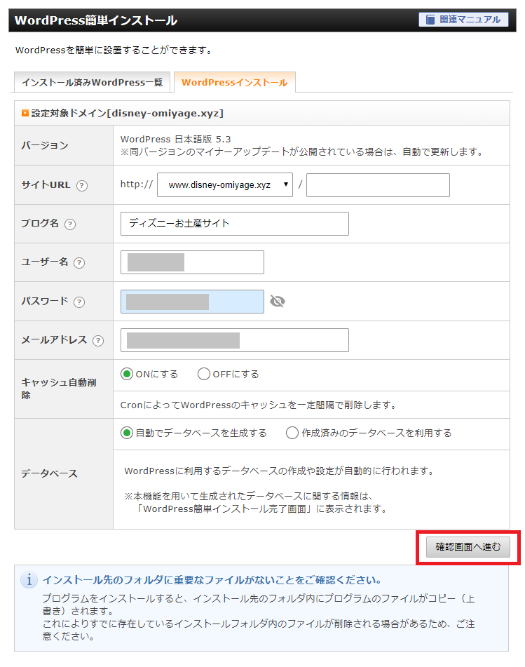Click help icon next to サイトURL
The height and width of the screenshot is (667, 525).
[81, 186]
